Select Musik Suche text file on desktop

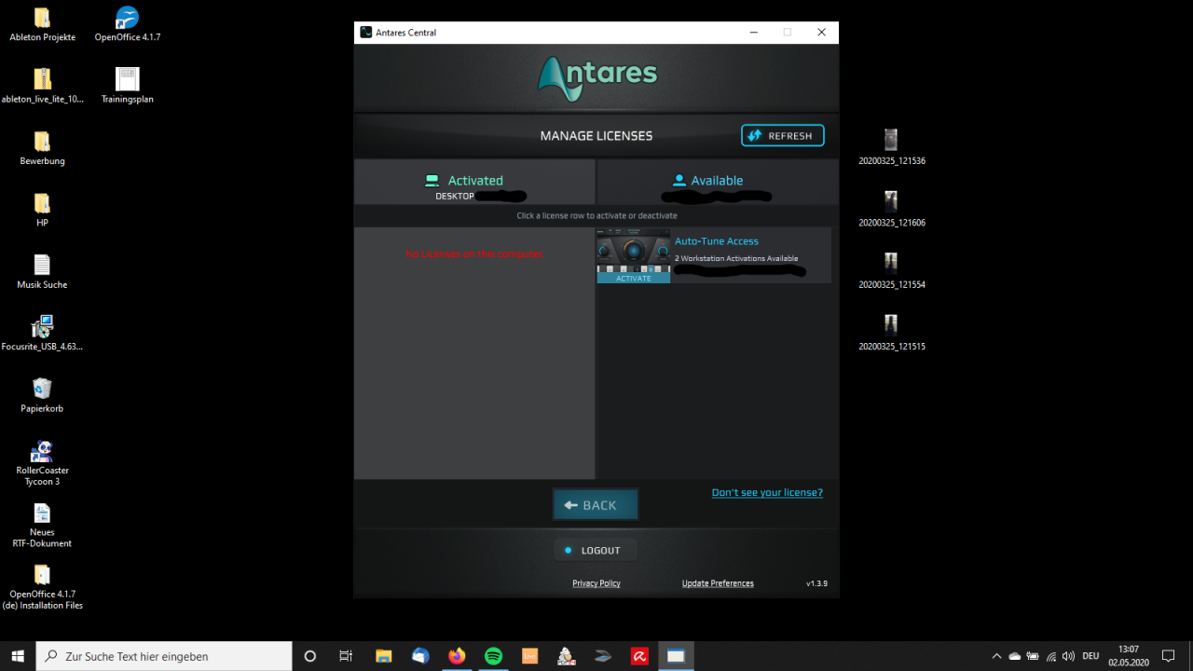point(42,272)
